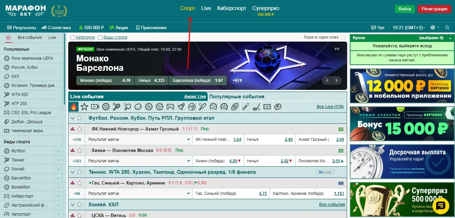Select the basketball icon in Live filter row
The image size is (455, 218).
click(x=149, y=107)
